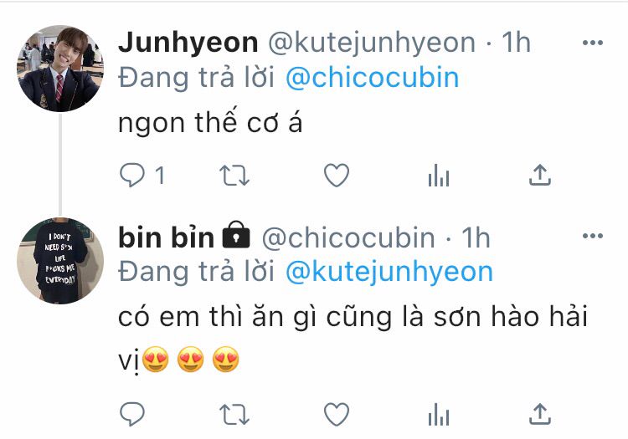Image resolution: width=628 pixels, height=439 pixels.
Task: Open Junhyeon's profile picture
Action: pos(60,69)
